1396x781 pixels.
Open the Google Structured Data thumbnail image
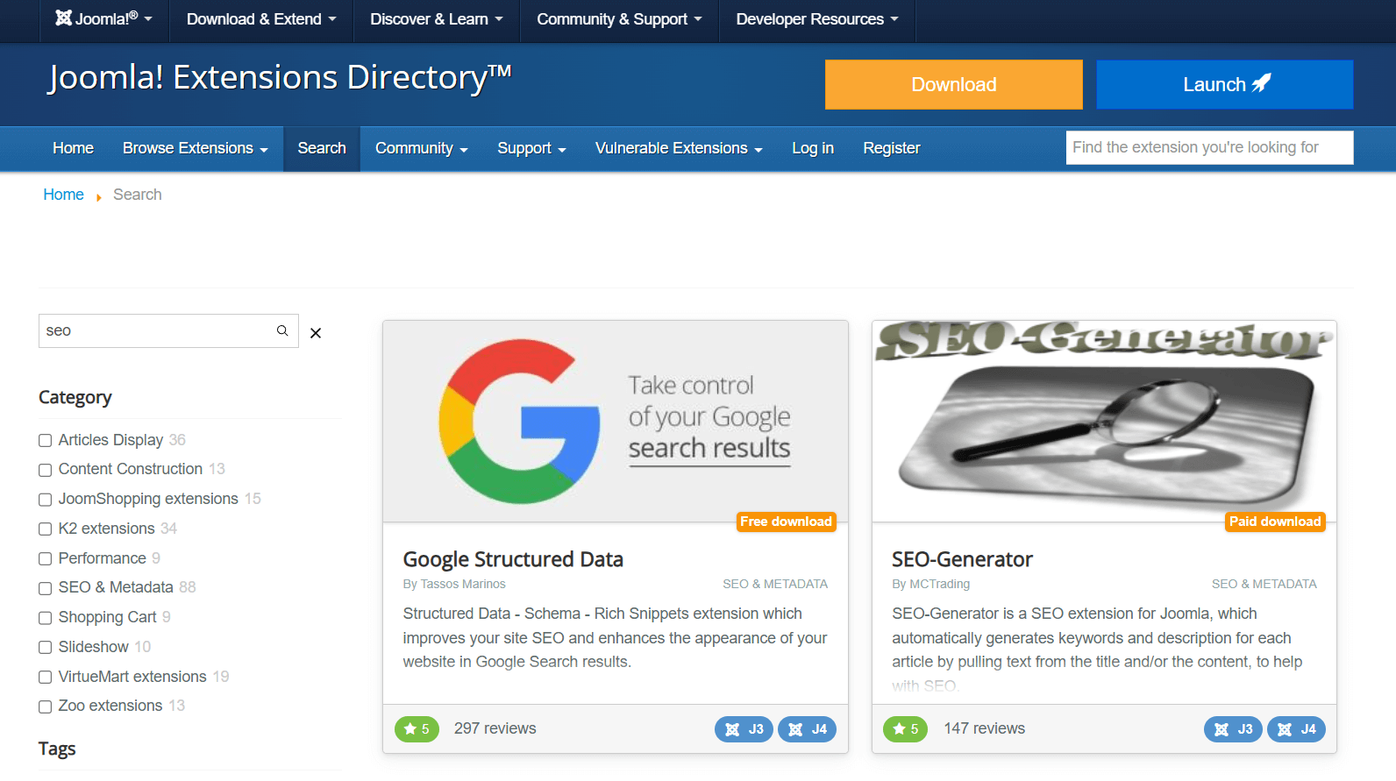pyautogui.click(x=616, y=422)
